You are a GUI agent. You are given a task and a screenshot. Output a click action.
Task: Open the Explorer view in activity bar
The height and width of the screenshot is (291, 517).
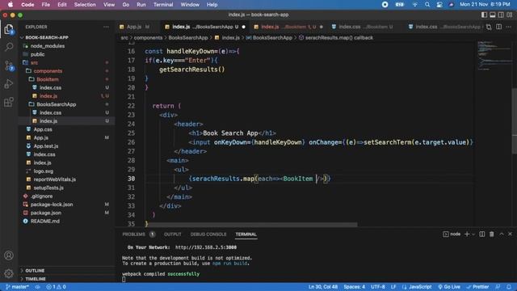[9, 29]
